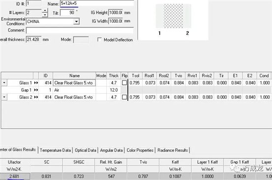The image size is (272, 180).
Task: Click the Glass 2 row label
Action: [x=26, y=97]
